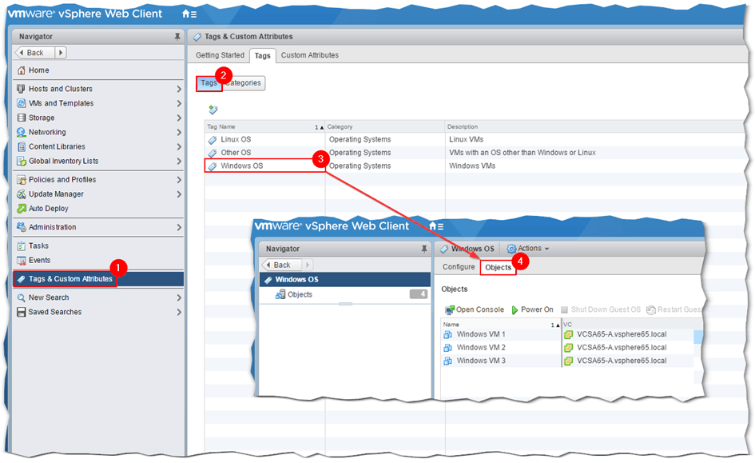Click the Policies and Profiles icon
Image resolution: width=755 pixels, height=463 pixels.
pos(22,180)
